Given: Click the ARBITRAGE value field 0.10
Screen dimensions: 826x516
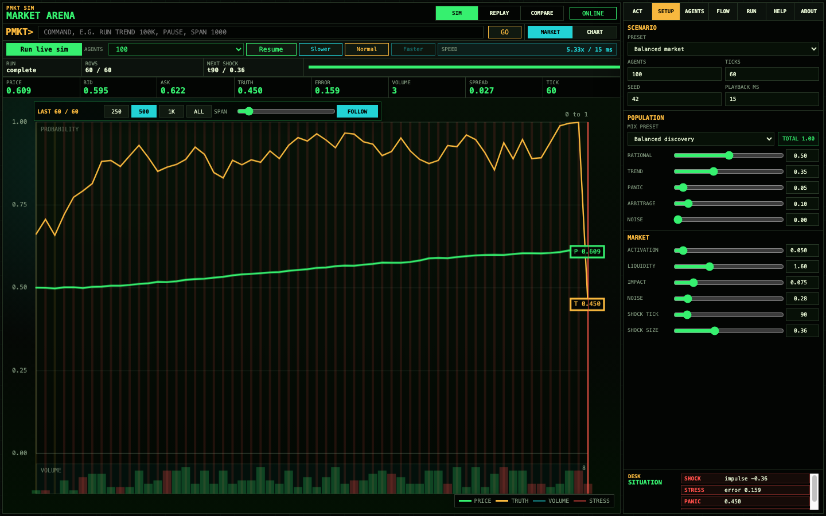Looking at the screenshot, I should coord(802,204).
